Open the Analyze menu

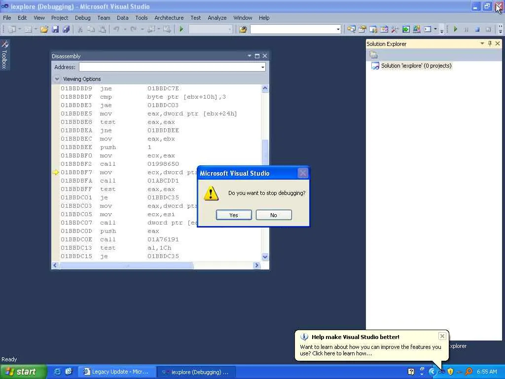click(x=217, y=18)
